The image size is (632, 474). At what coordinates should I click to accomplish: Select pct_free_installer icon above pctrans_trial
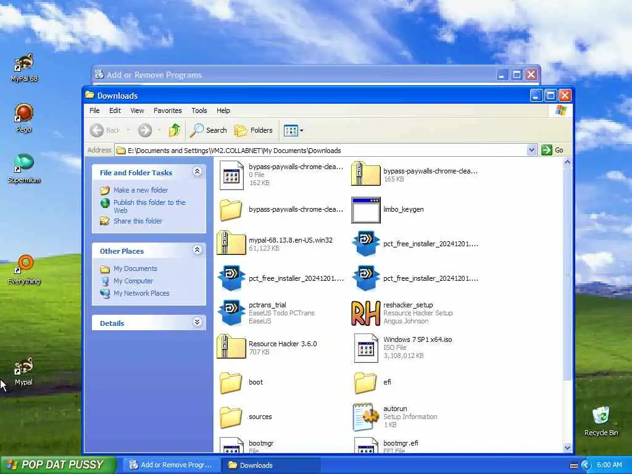(231, 278)
